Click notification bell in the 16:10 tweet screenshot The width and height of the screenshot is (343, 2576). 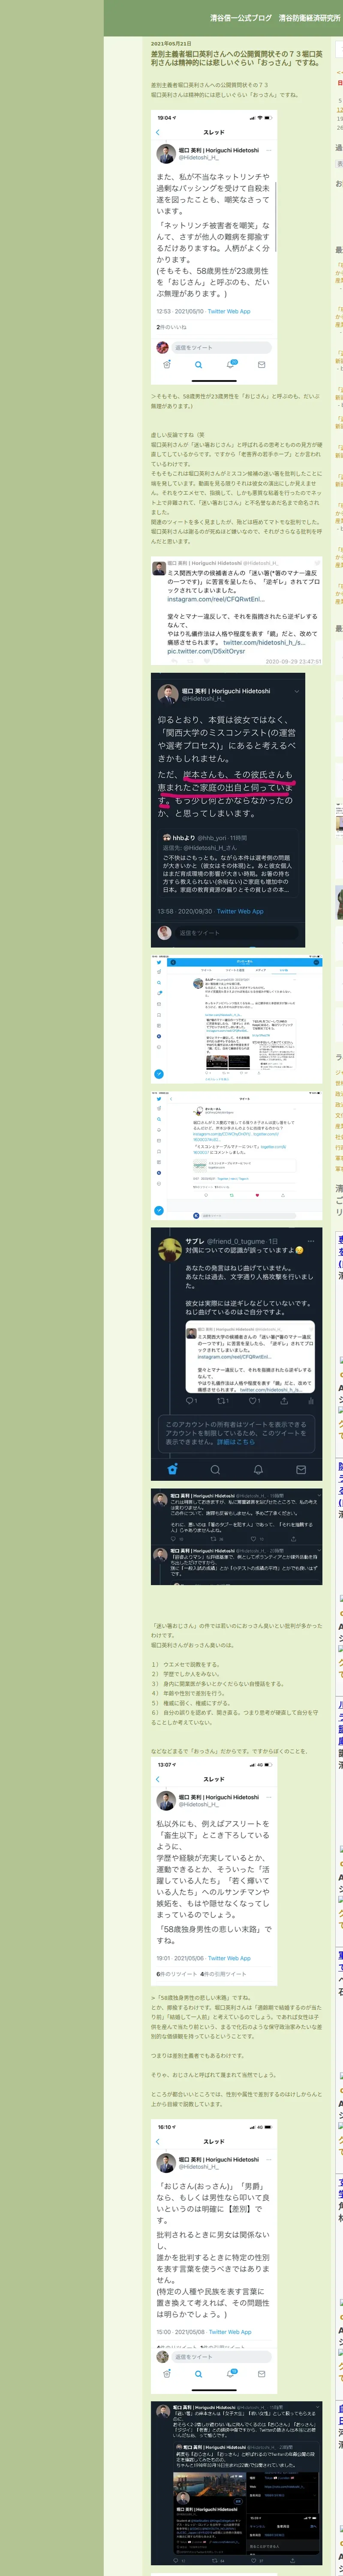click(x=231, y=2373)
